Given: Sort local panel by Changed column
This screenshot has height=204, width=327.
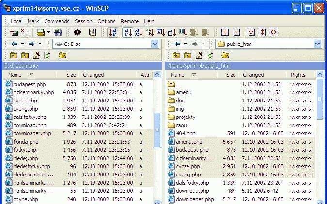Looking at the screenshot, I should coord(107,75).
